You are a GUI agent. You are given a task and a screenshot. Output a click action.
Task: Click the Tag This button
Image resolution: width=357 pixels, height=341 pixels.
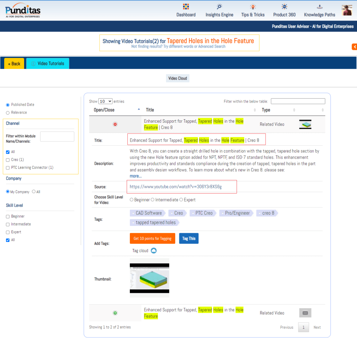click(189, 238)
